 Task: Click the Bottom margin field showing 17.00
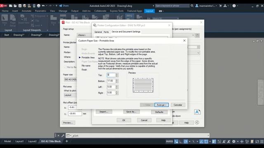tap(111, 81)
